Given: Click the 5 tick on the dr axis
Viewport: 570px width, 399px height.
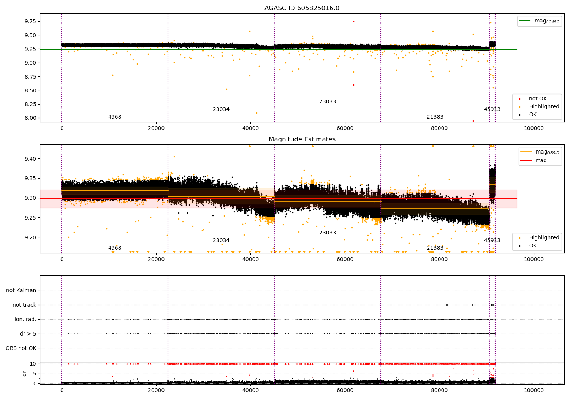Looking at the screenshot, I should (x=35, y=374).
